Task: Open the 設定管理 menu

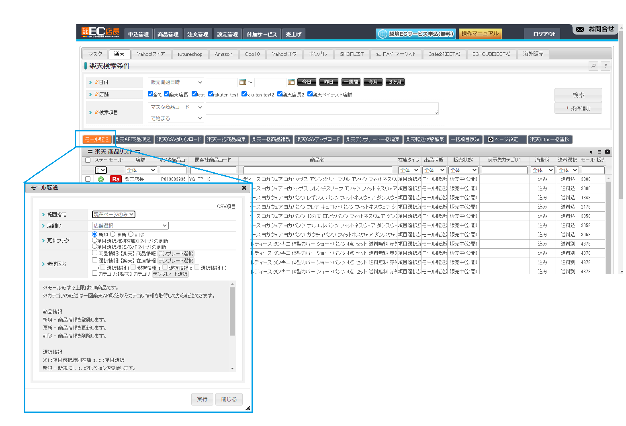Action: [x=227, y=34]
